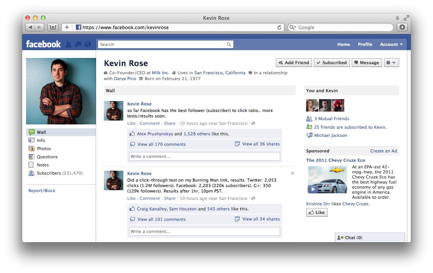Click the add bookmark plus button
The image size is (433, 273).
coord(67,27)
